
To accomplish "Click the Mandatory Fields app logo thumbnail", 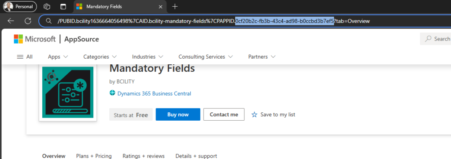I will pos(68,92).
